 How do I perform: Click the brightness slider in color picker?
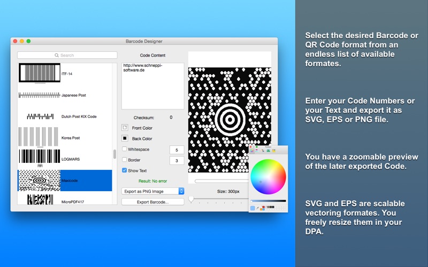tap(269, 201)
